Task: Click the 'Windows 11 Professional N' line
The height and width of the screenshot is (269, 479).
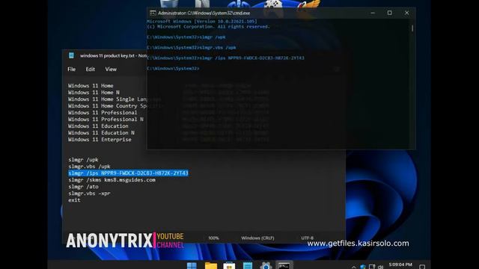Action: [106, 120]
